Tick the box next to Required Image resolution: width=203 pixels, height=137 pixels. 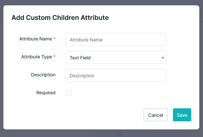[x=69, y=93]
